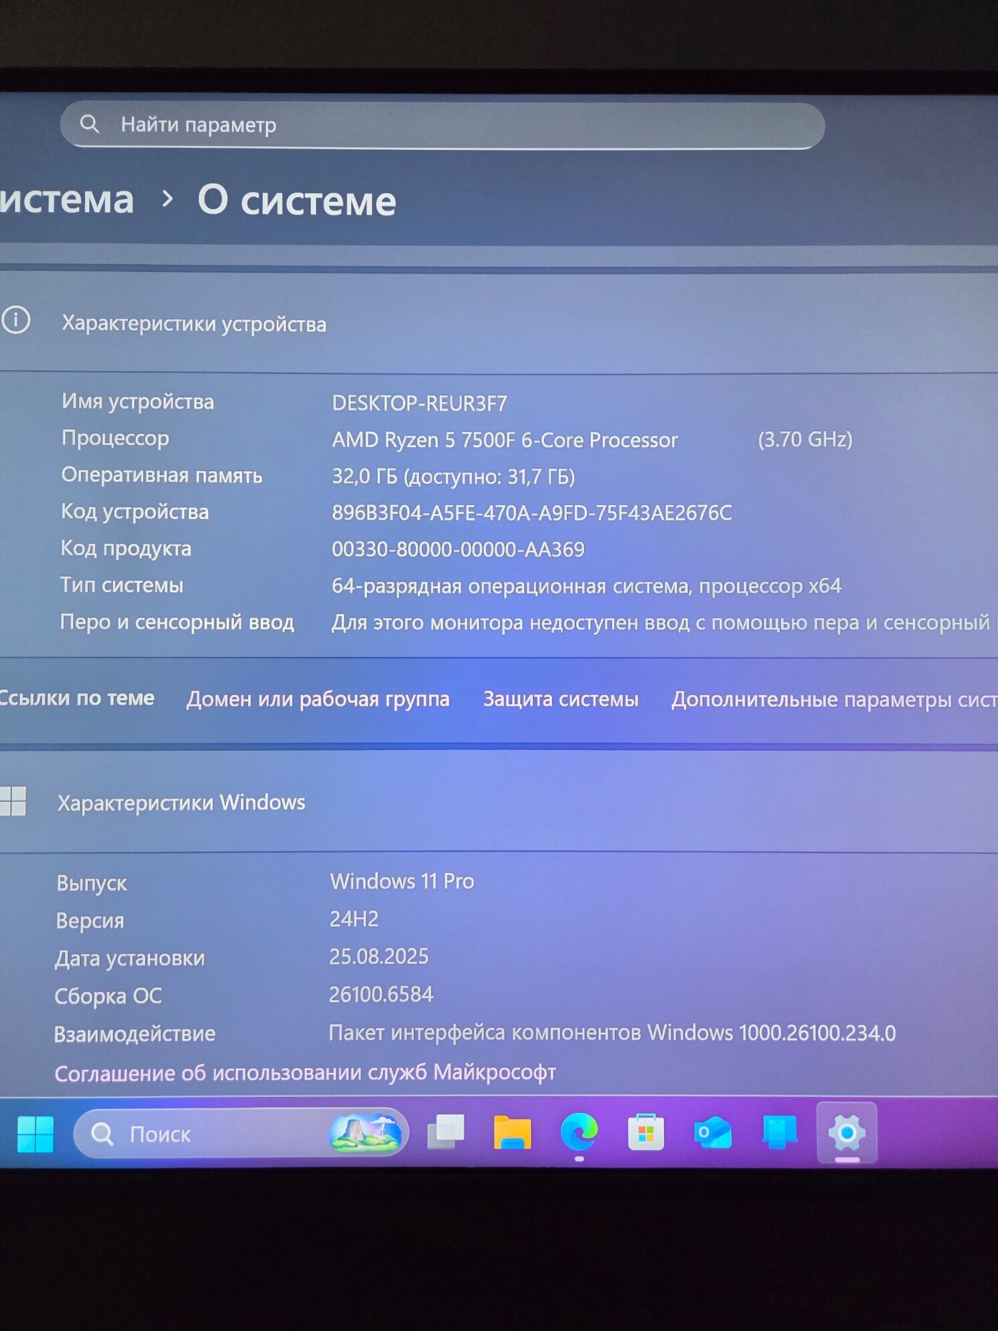Click the 'Взаимодействие' label
This screenshot has width=998, height=1331.
coord(134,1034)
